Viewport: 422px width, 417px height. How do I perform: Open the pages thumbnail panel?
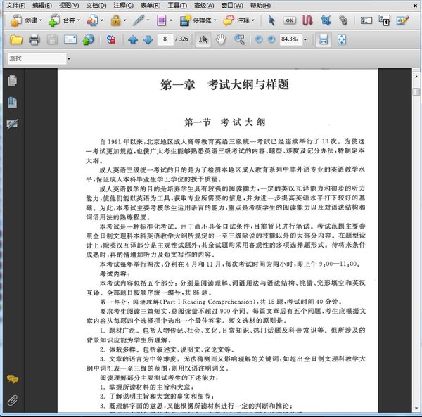click(13, 81)
